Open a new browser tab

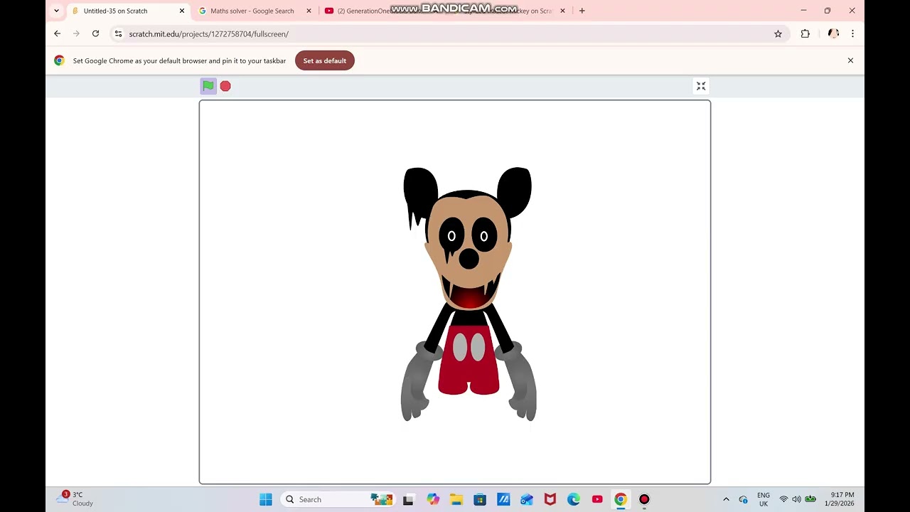pyautogui.click(x=582, y=11)
